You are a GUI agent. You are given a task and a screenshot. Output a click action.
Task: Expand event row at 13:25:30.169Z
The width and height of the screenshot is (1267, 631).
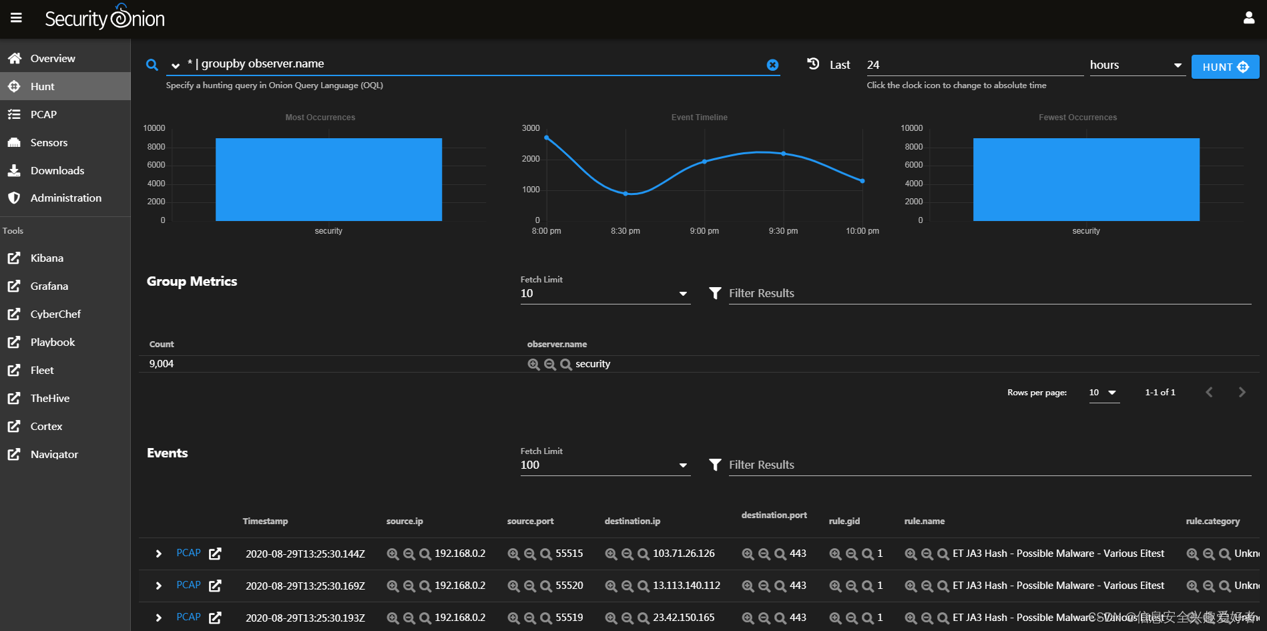(158, 586)
